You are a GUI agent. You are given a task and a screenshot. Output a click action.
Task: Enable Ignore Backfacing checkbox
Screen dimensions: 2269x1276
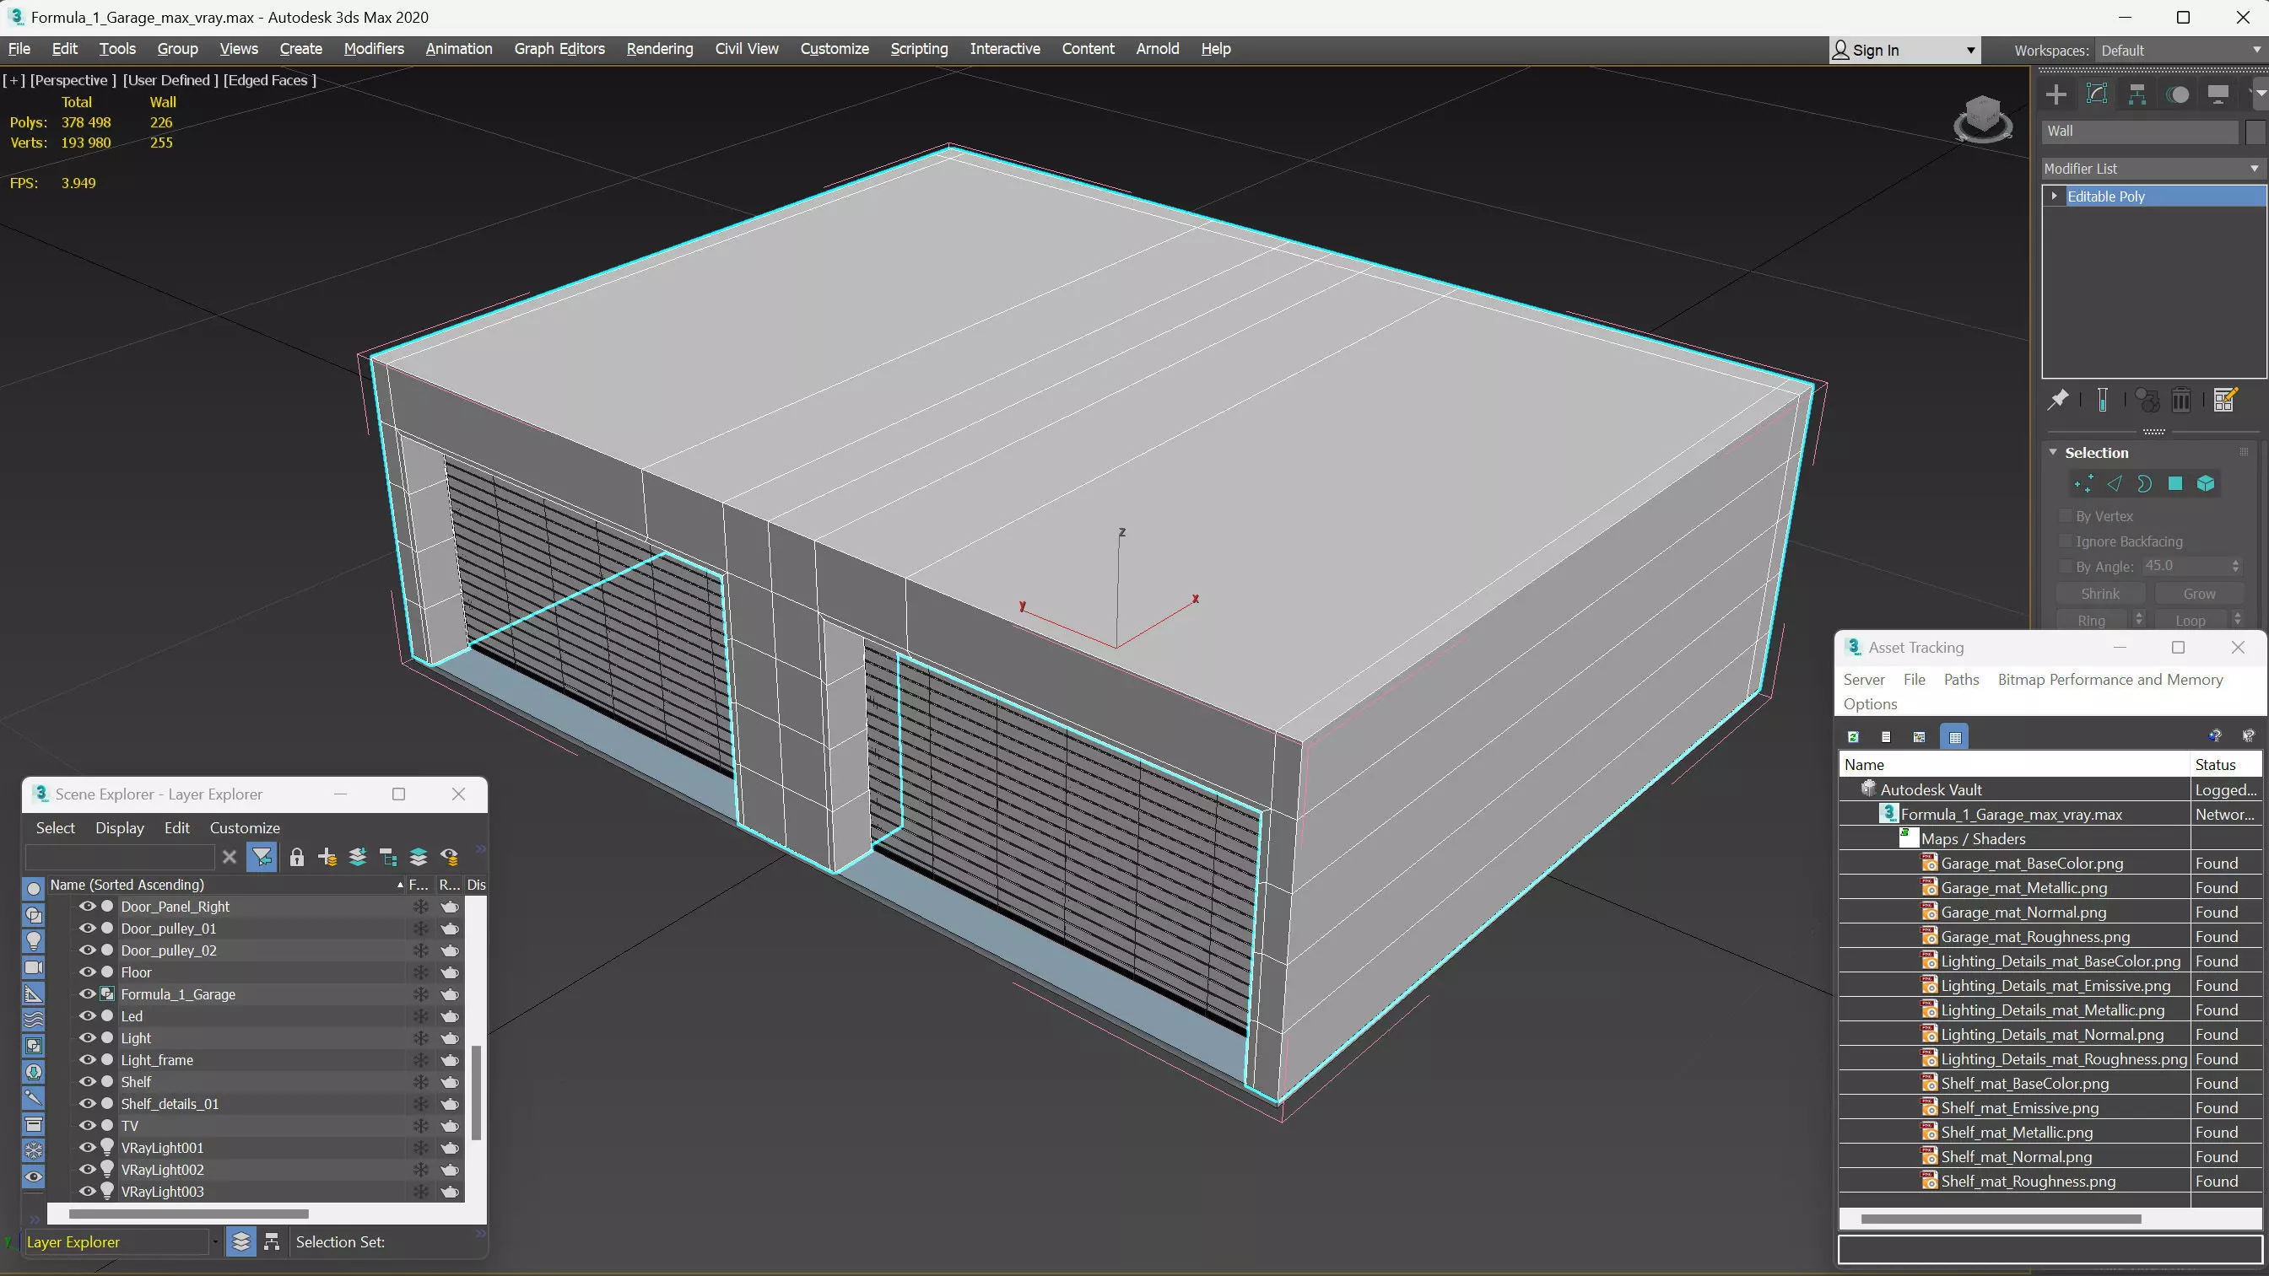(x=2065, y=541)
